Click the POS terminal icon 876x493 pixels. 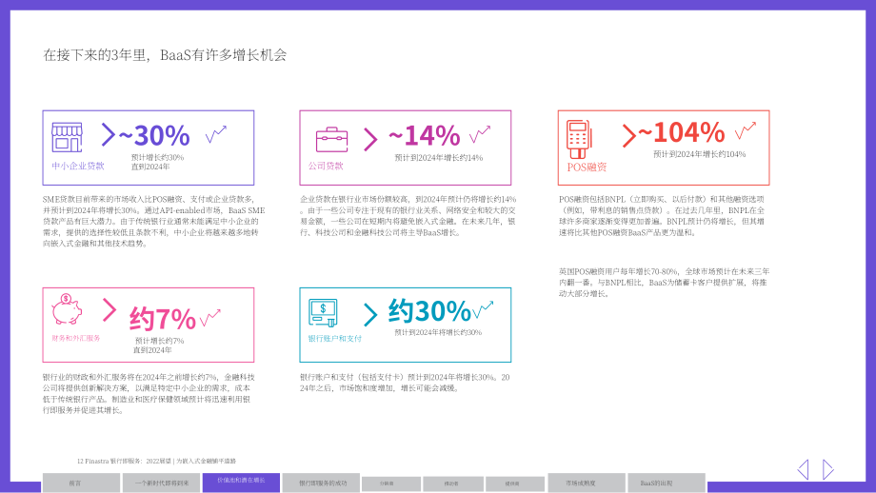(x=579, y=140)
